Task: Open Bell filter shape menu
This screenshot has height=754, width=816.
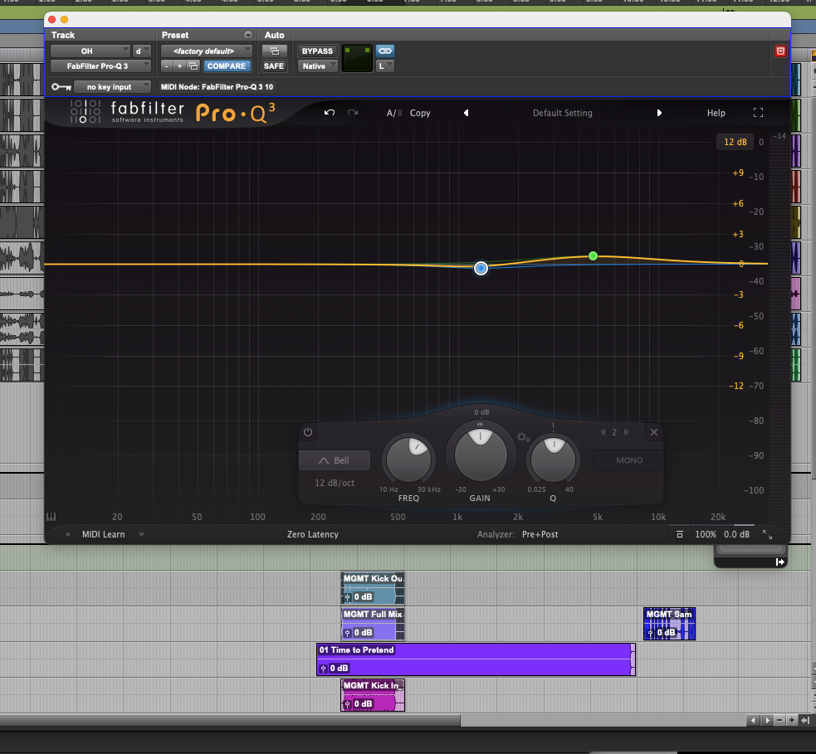Action: click(335, 460)
